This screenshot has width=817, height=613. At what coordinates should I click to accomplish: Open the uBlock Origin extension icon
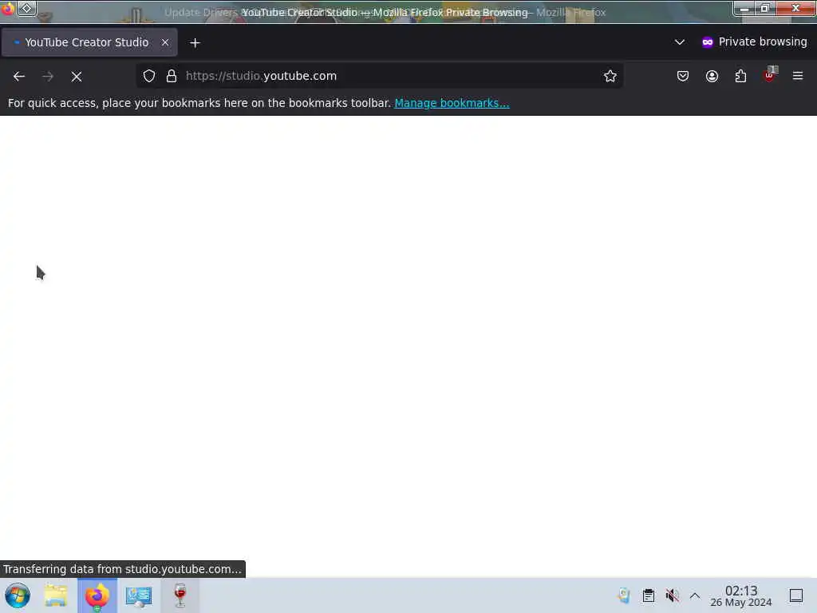click(x=770, y=75)
